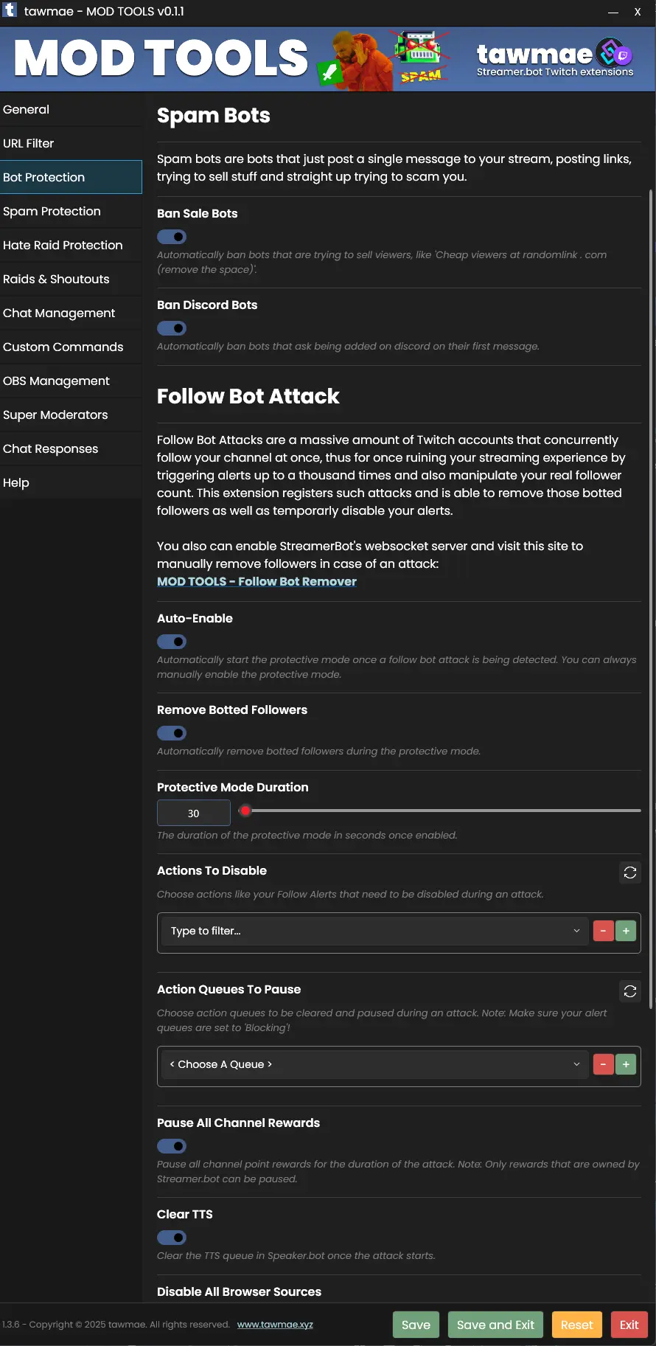The height and width of the screenshot is (1346, 656).
Task: Click Save and Exit button
Action: 495,1325
